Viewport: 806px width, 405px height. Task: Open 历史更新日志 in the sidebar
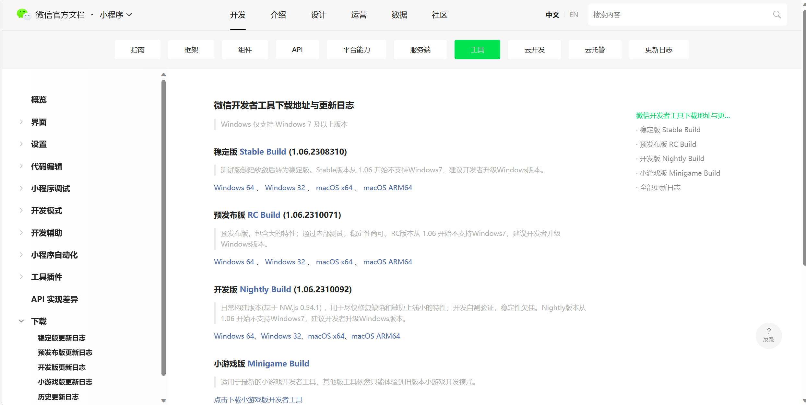tap(58, 397)
